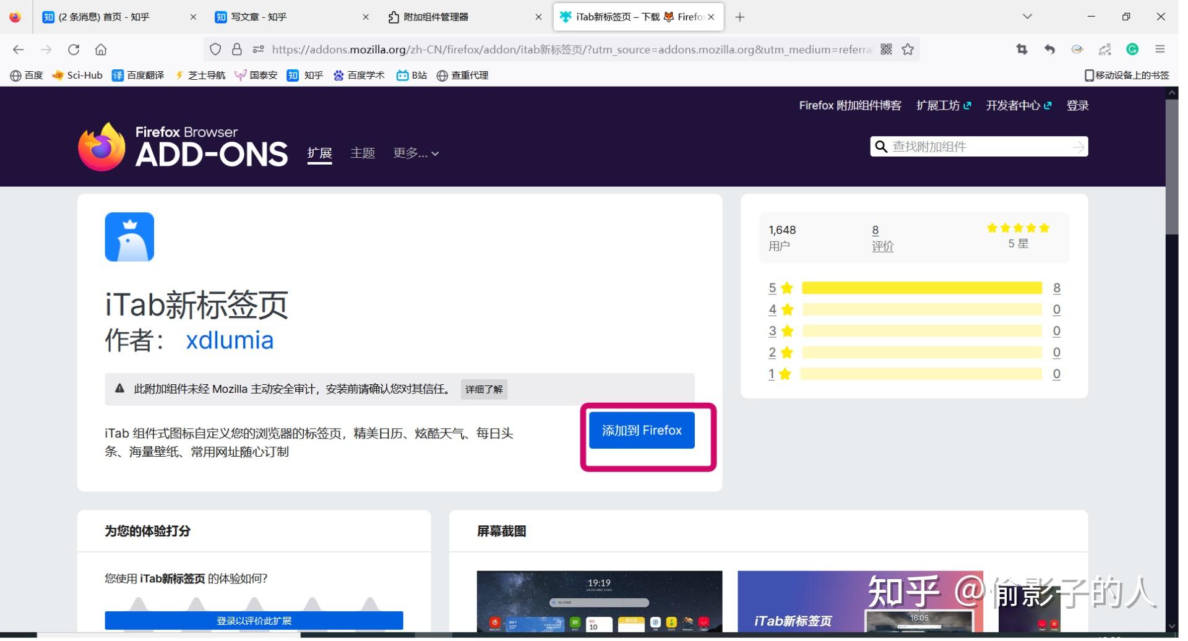This screenshot has height=641, width=1188.
Task: Open the Grammarly extension
Action: 1132,49
